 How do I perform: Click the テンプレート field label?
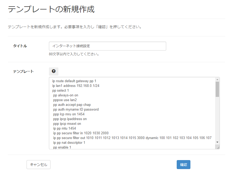coord(23,71)
